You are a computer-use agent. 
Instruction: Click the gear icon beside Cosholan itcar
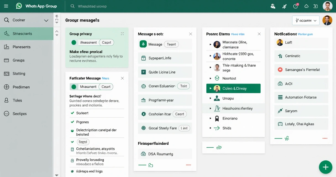[x=143, y=114]
